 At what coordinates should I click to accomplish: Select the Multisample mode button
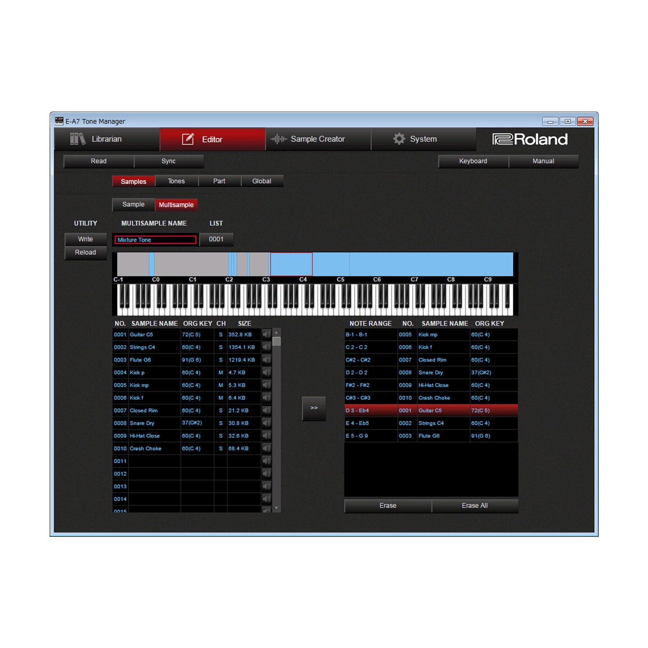[x=176, y=205]
